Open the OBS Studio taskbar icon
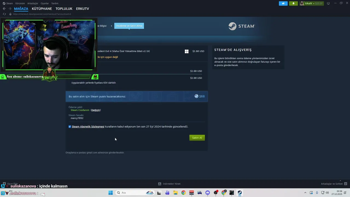 (x=216, y=193)
